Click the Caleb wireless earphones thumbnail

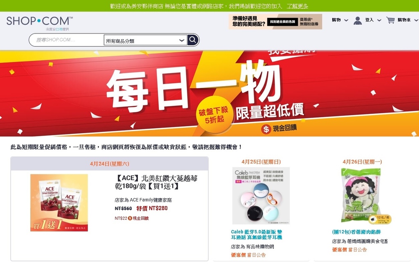click(x=261, y=196)
